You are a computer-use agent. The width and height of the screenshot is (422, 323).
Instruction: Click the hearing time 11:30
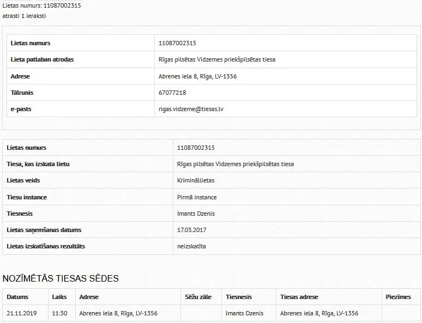59,313
